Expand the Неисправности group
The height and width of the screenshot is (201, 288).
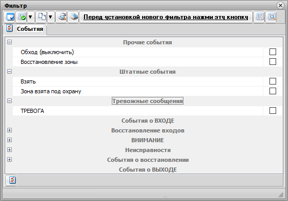(x=10, y=150)
